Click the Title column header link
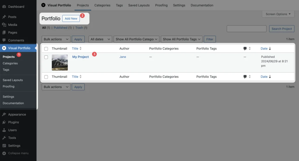This screenshot has width=299, height=161. tap(75, 48)
